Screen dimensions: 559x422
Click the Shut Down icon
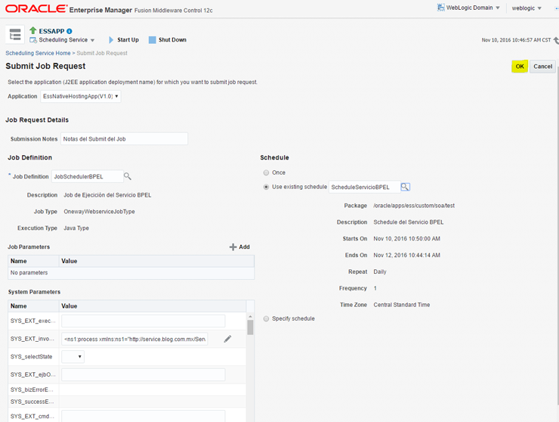pyautogui.click(x=152, y=40)
